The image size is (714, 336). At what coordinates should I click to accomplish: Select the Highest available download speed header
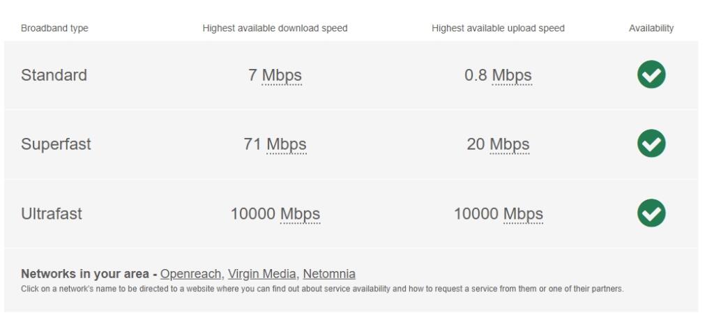[275, 28]
